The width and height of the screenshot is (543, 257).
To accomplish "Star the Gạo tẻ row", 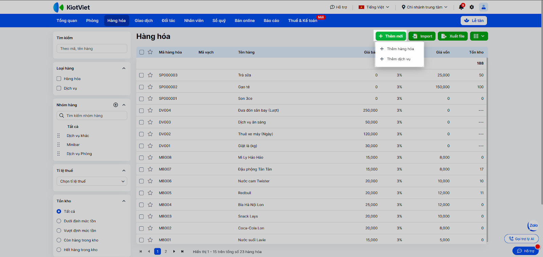I will [x=150, y=87].
